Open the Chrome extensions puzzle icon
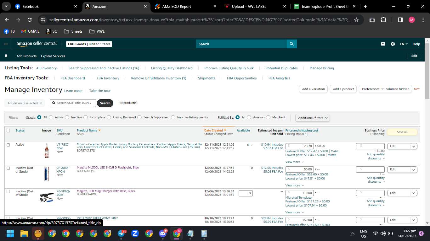The image size is (430, 241). coord(383,19)
